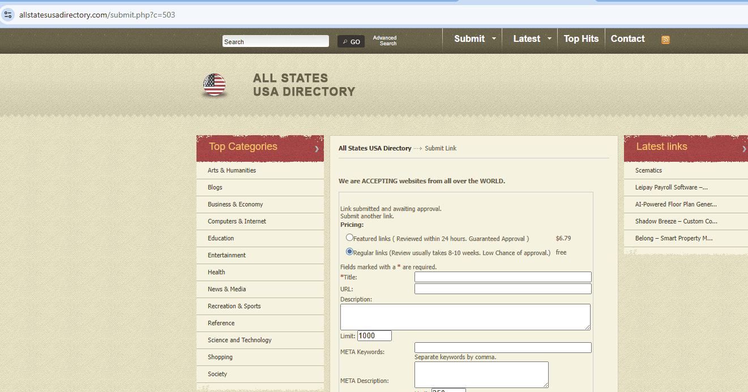Focus the URL input field

[502, 289]
